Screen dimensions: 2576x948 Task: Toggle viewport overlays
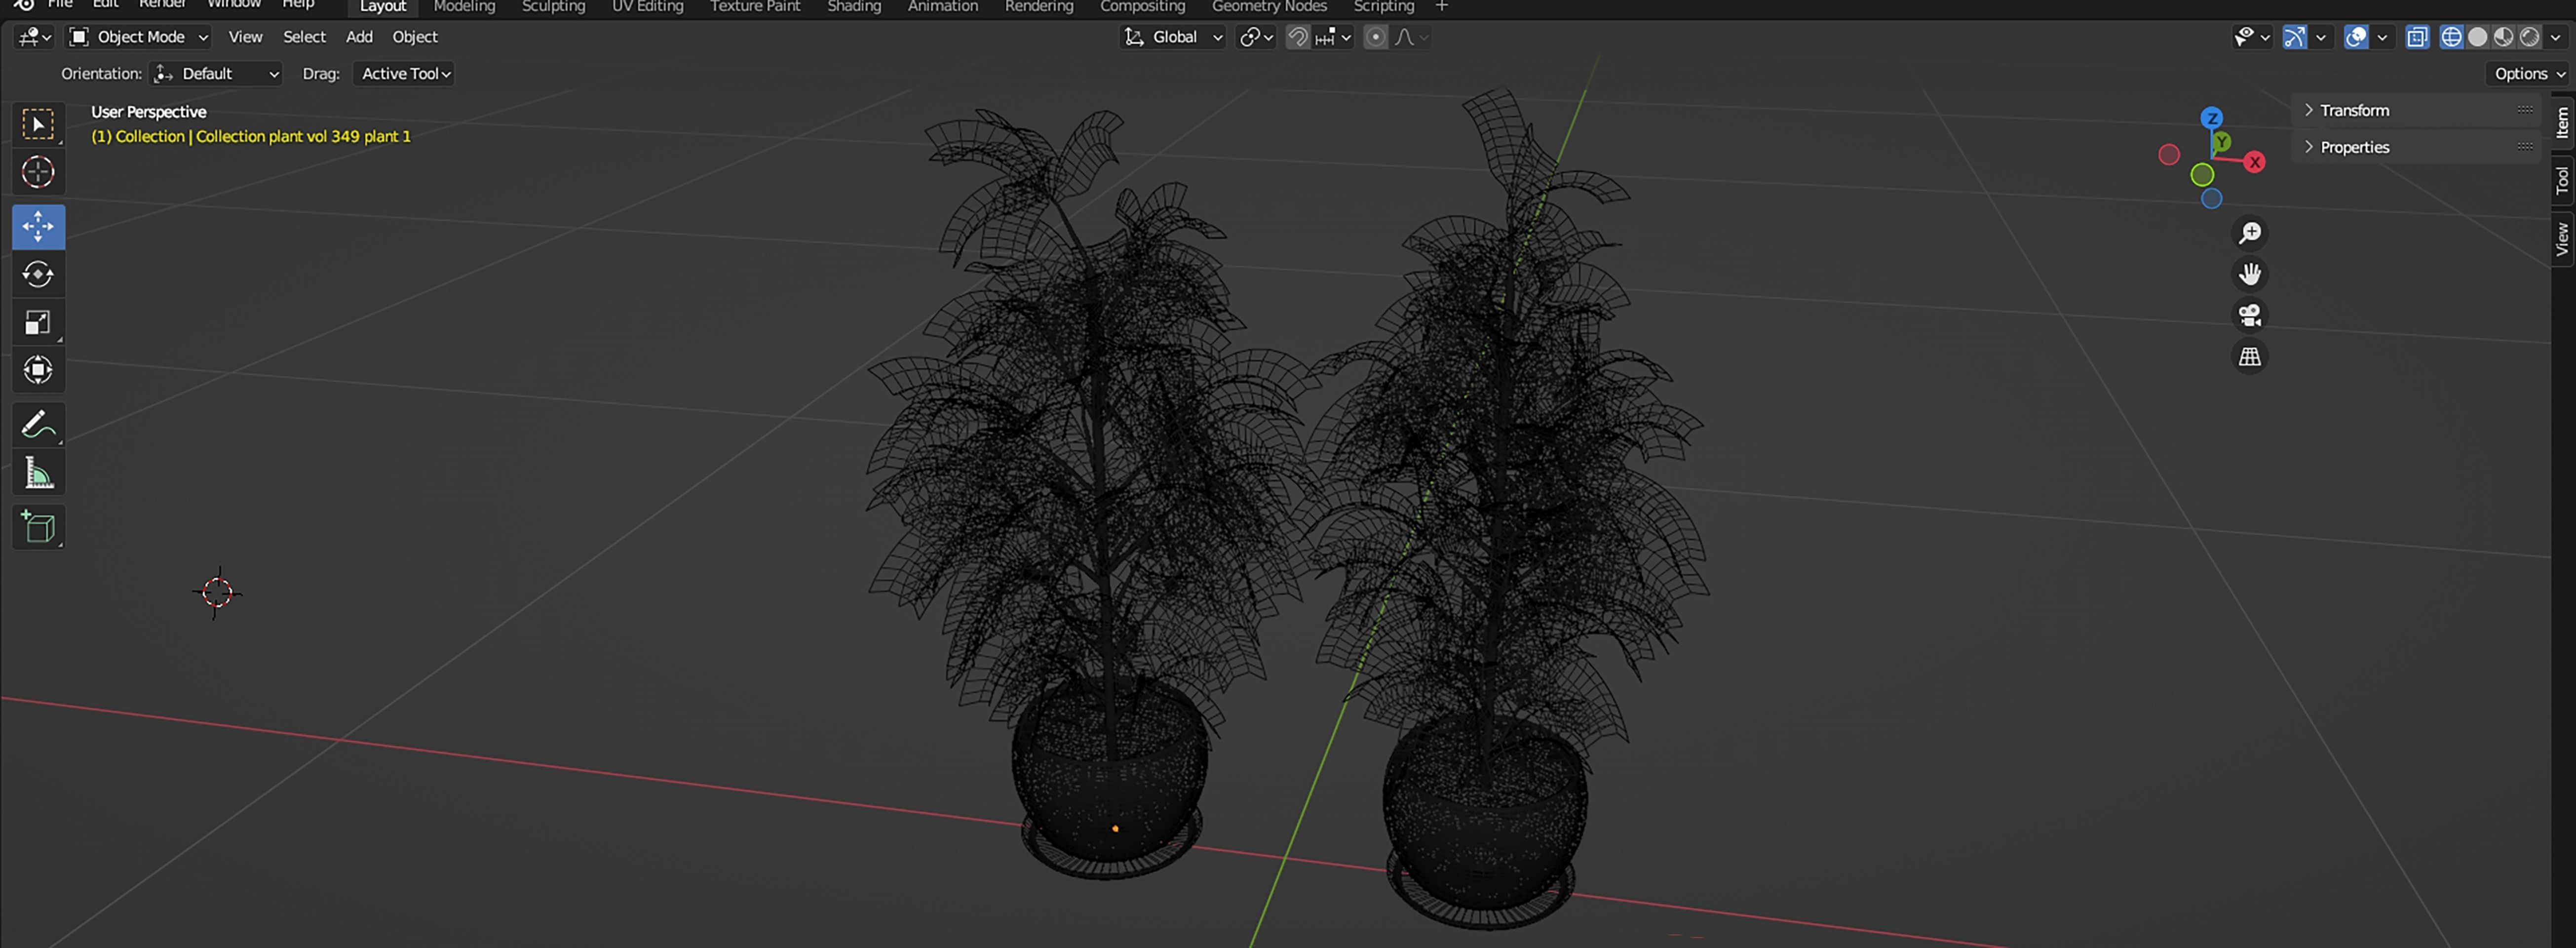(x=2356, y=37)
